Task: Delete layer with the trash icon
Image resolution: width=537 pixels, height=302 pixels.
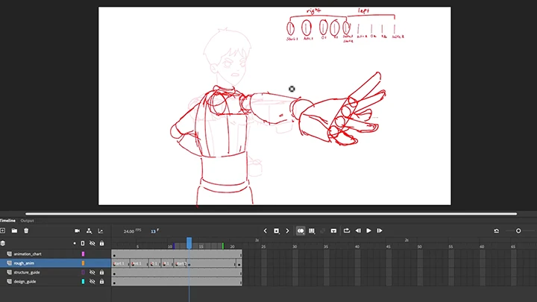Action: [x=26, y=231]
